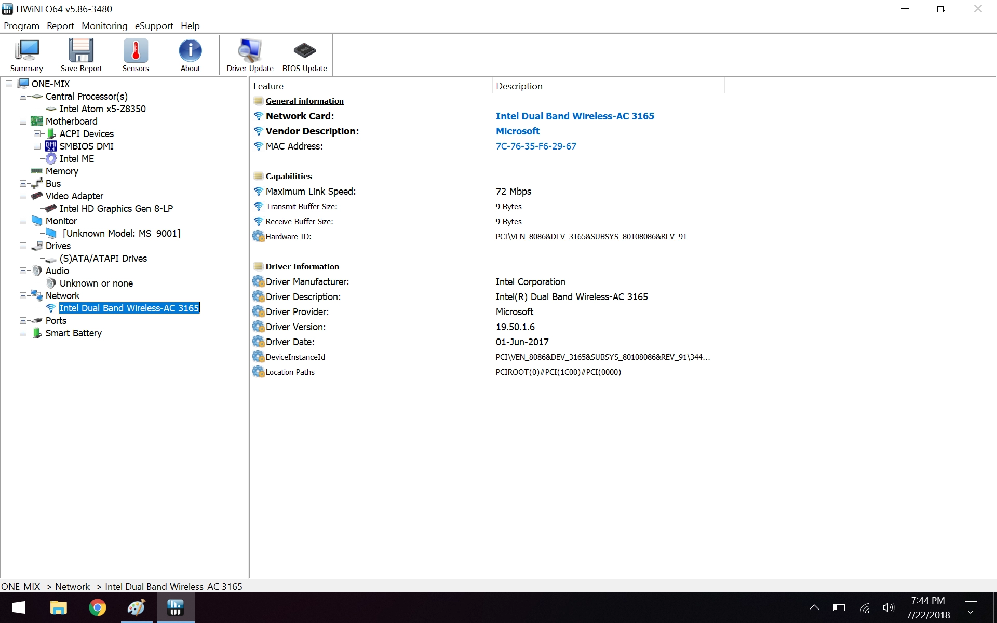Open the Paint app in the taskbar
Viewport: 997px width, 623px height.
pos(136,607)
